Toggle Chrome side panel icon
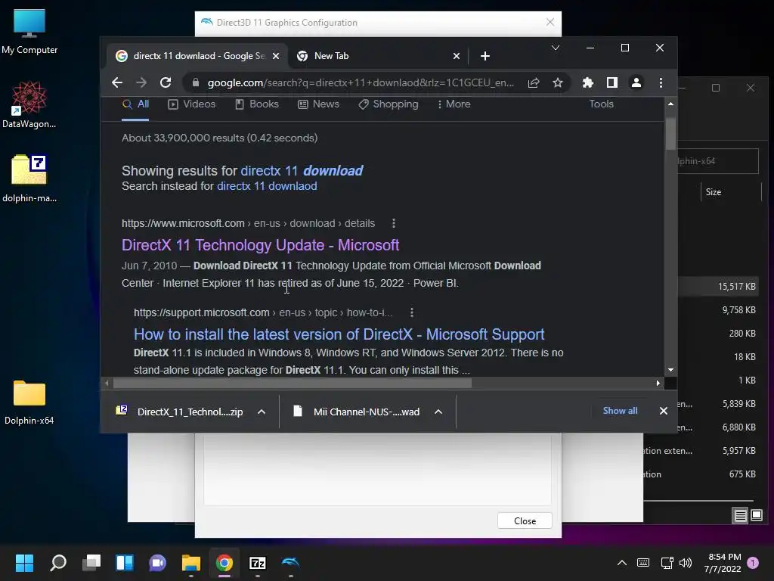This screenshot has width=774, height=581. coord(612,82)
